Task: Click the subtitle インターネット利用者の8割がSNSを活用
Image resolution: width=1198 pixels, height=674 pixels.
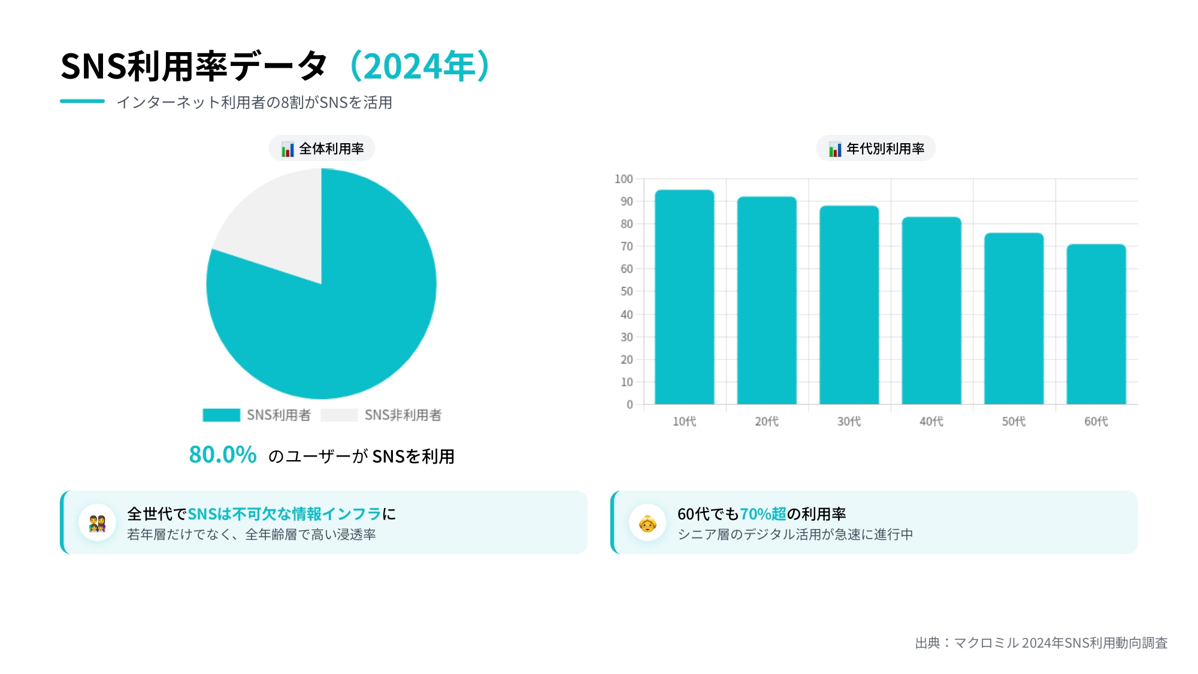Action: coord(255,102)
